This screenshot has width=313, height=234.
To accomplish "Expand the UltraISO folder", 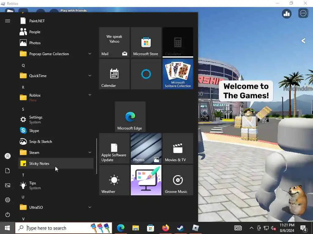I will click(x=56, y=207).
